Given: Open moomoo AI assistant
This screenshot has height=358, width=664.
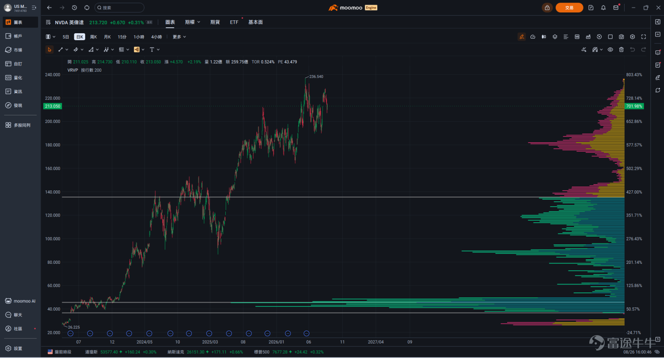Looking at the screenshot, I should [20, 301].
